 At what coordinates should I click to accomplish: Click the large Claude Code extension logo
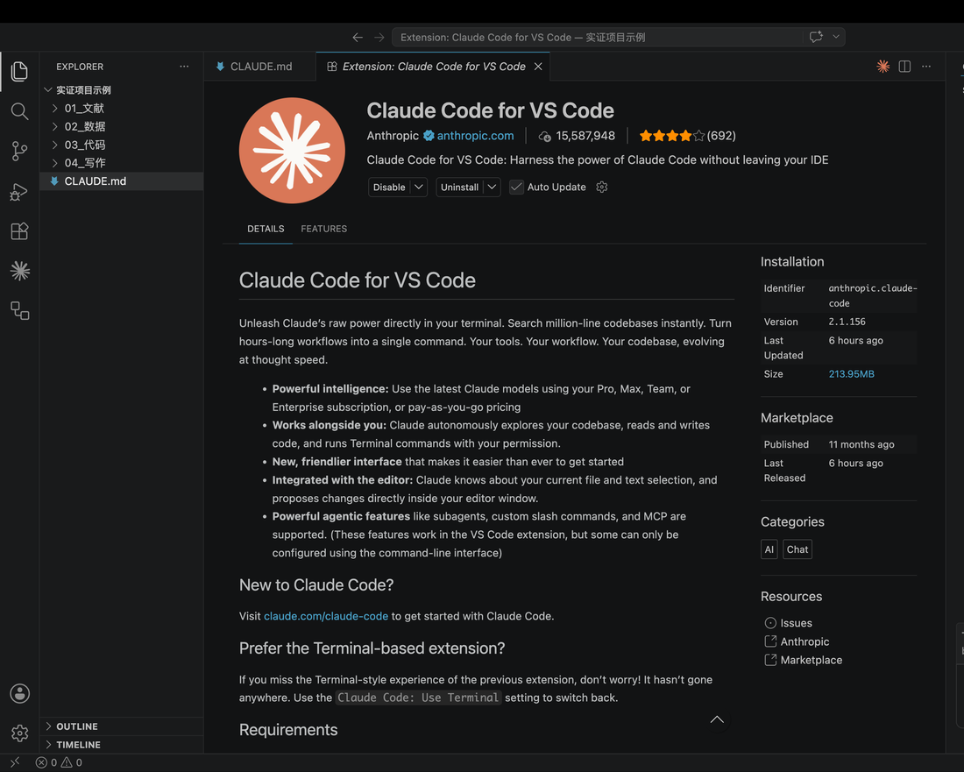292,151
